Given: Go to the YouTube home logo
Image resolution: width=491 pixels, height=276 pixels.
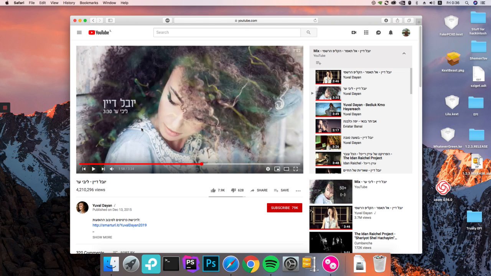Looking at the screenshot, I should (x=99, y=33).
